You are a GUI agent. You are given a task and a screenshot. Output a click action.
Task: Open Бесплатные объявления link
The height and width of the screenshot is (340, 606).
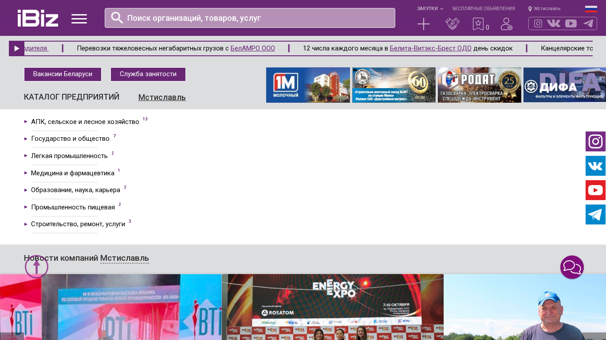[484, 8]
